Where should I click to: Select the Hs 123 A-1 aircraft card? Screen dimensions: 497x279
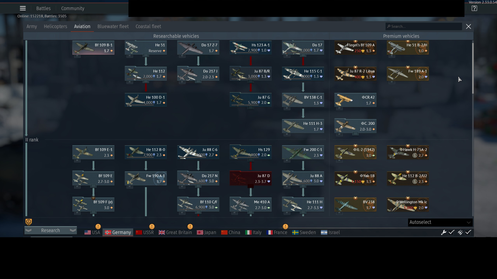coord(251,48)
